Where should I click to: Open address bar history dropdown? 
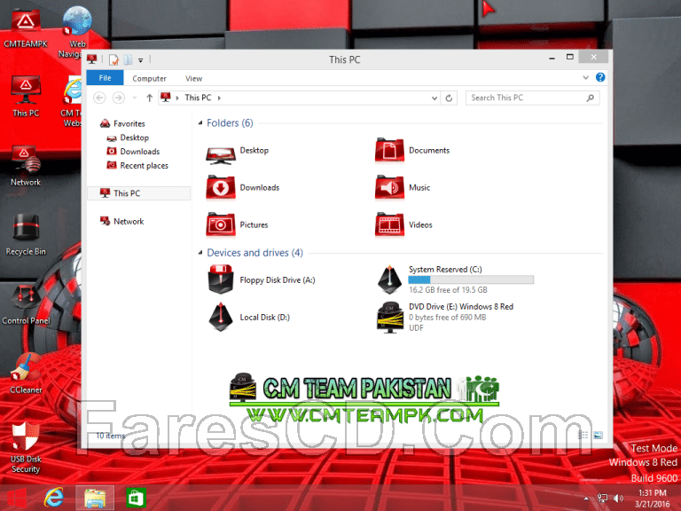coord(434,98)
